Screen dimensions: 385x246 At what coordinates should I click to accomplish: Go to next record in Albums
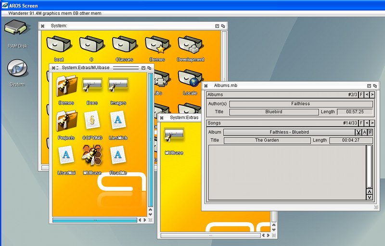(372, 95)
